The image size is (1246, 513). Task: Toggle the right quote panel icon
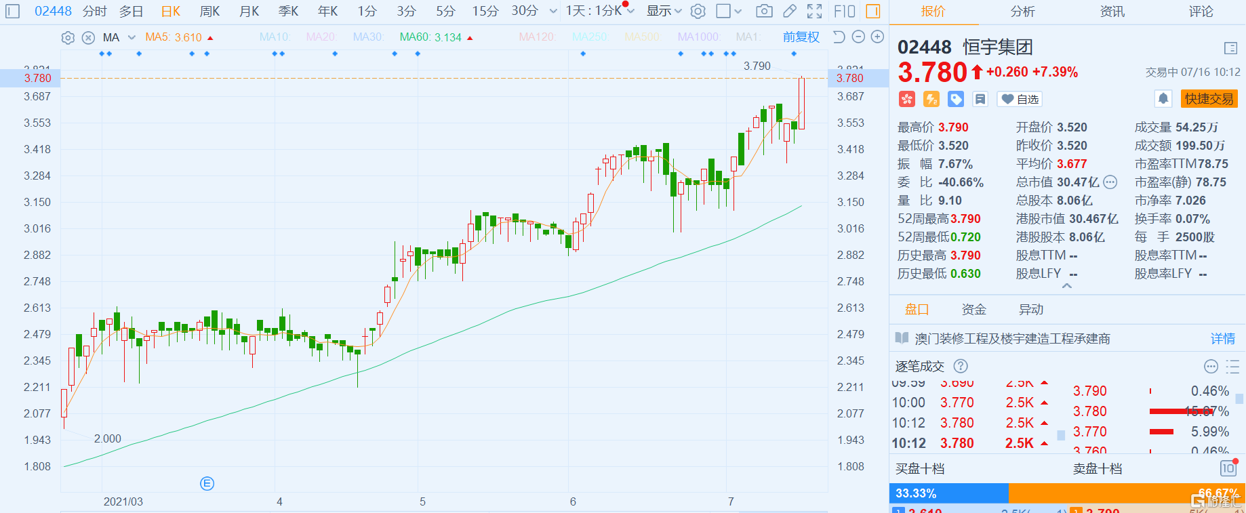(873, 11)
